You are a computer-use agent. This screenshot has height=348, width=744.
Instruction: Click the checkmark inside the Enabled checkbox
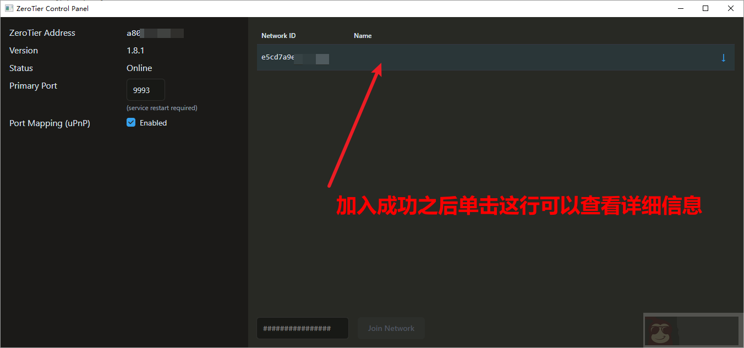click(130, 122)
